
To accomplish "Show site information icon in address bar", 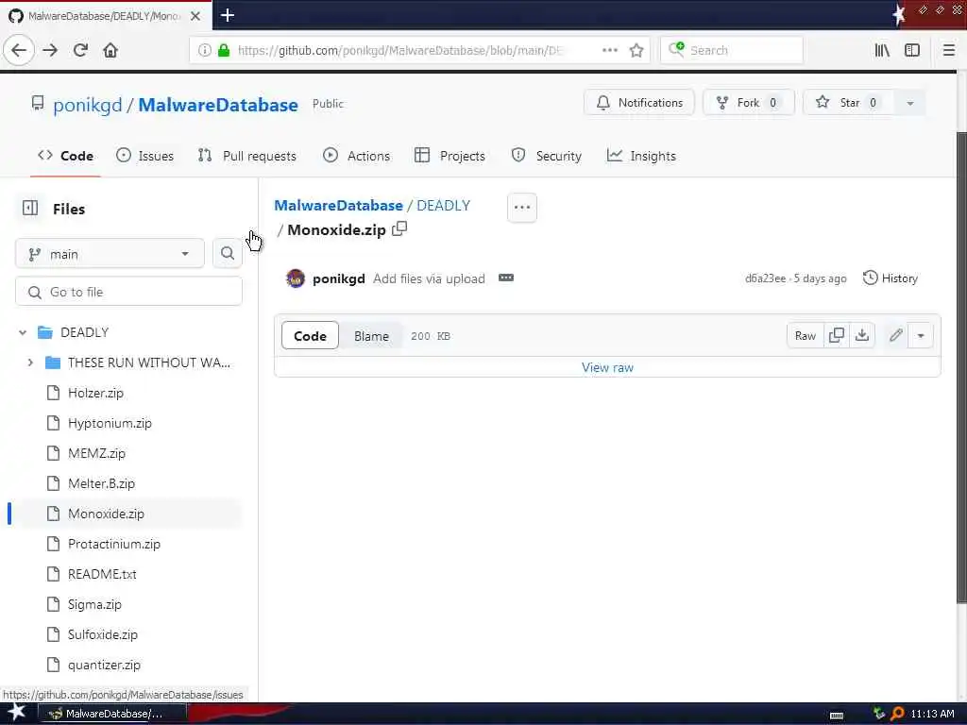I will pyautogui.click(x=205, y=50).
